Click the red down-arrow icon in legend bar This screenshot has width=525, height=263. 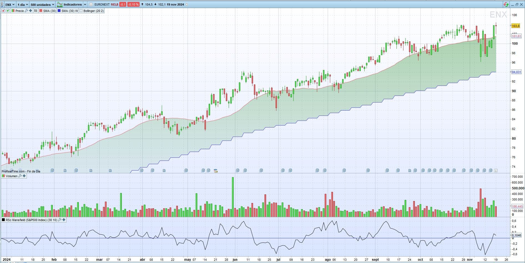[x=3, y=11]
